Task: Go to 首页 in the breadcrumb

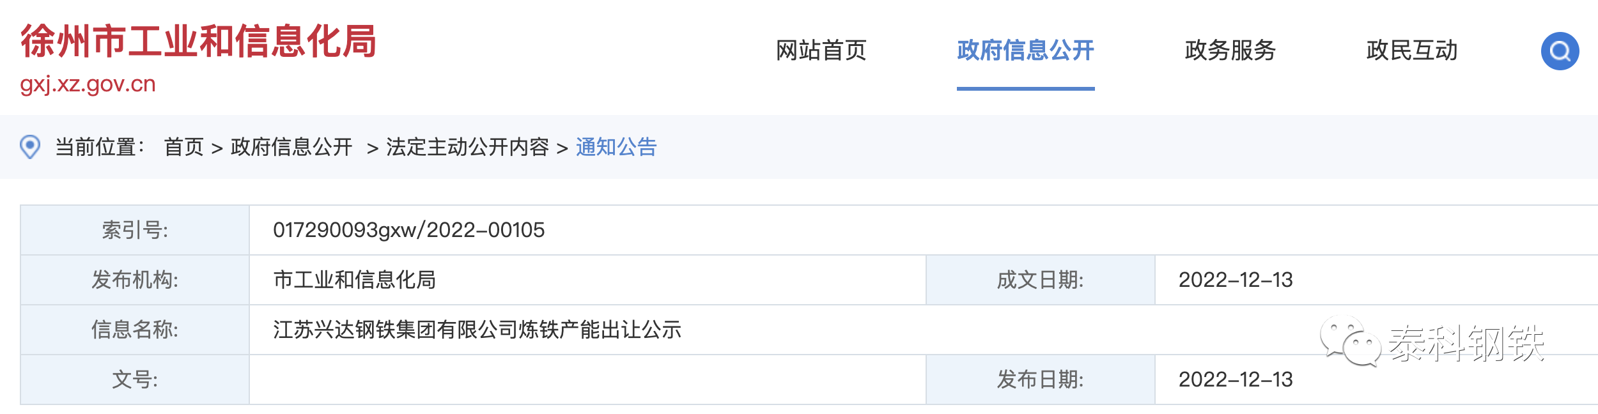Action: 183,147
